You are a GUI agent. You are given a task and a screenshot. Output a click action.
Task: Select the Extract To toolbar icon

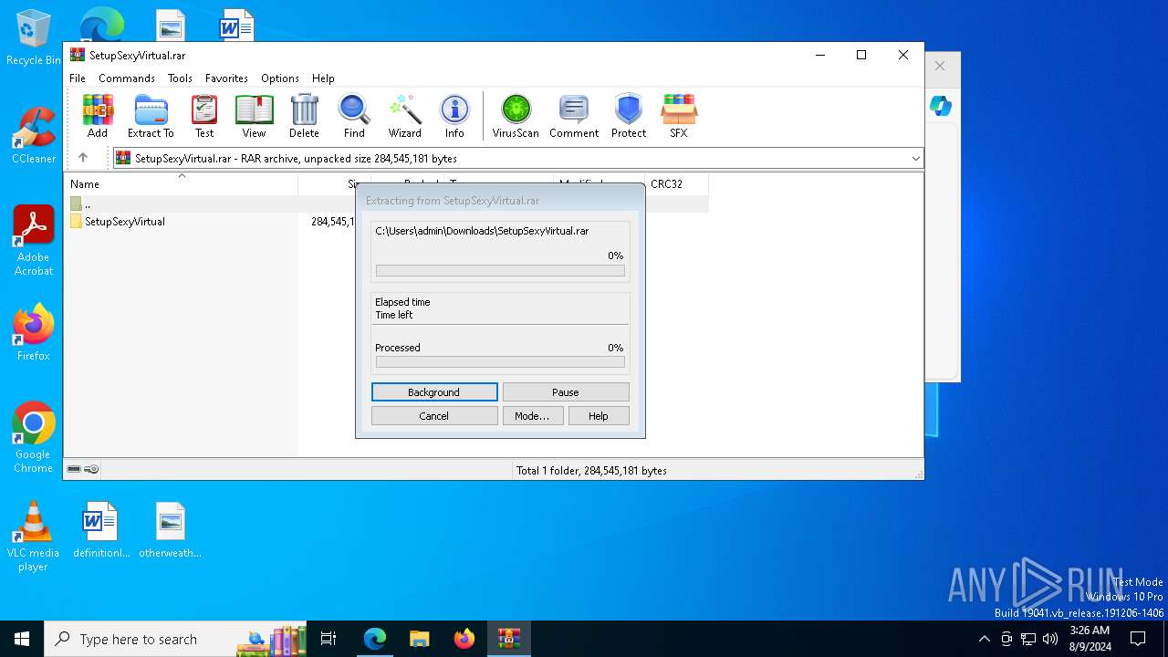point(151,116)
